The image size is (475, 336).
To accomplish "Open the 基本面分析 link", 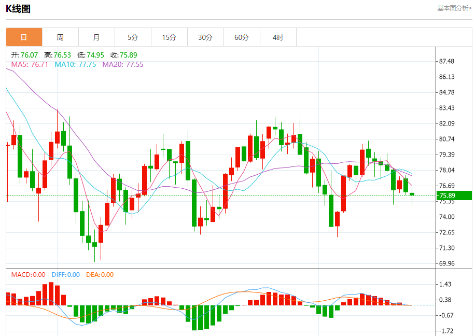I will [x=454, y=8].
